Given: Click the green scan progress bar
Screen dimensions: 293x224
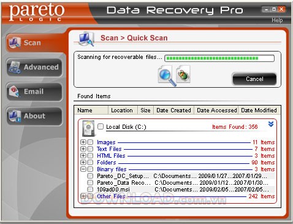Looking at the screenshot, I should [219, 58].
